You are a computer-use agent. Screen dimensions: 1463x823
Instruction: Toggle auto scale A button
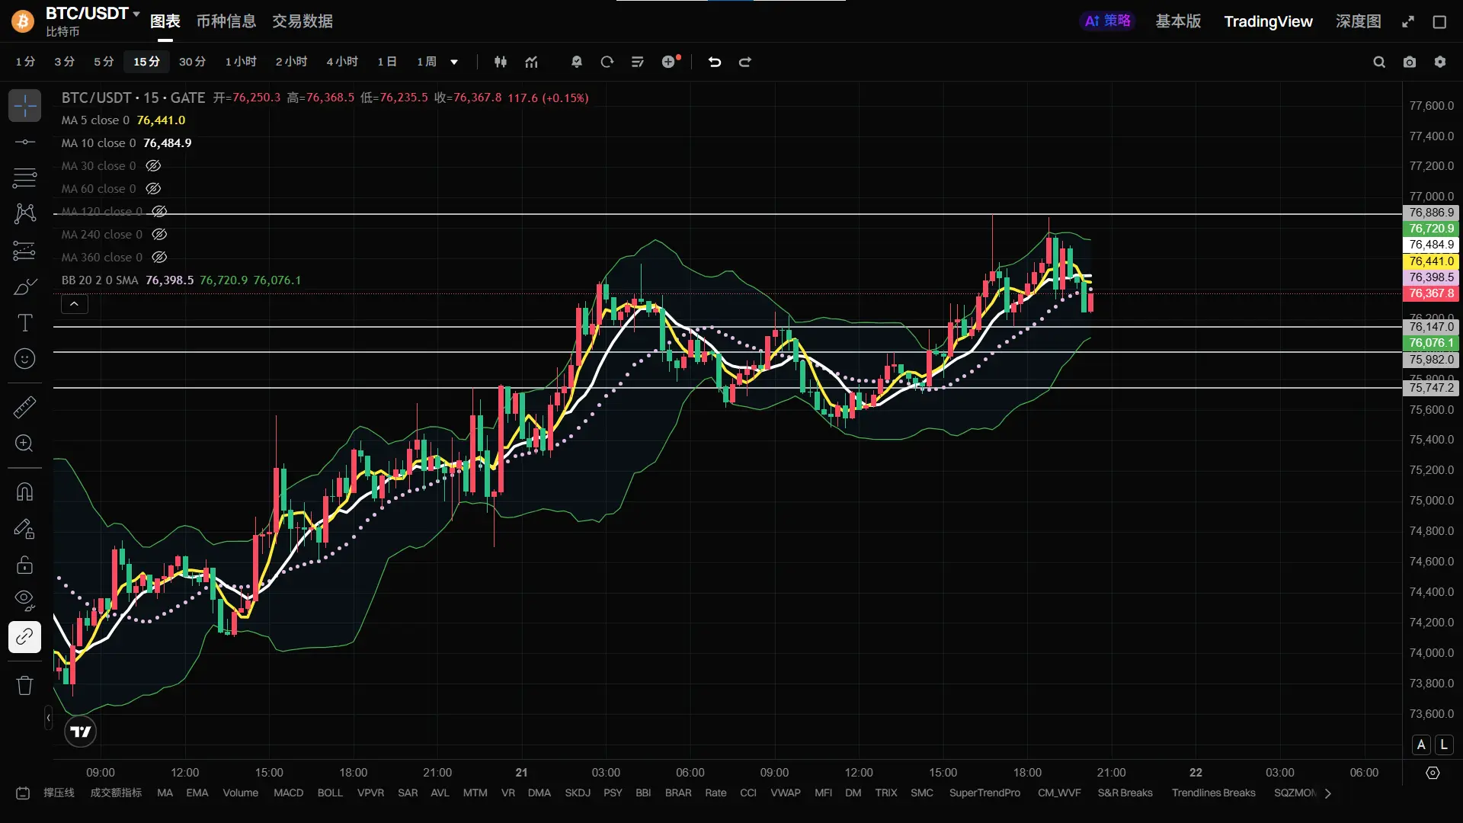click(1421, 745)
